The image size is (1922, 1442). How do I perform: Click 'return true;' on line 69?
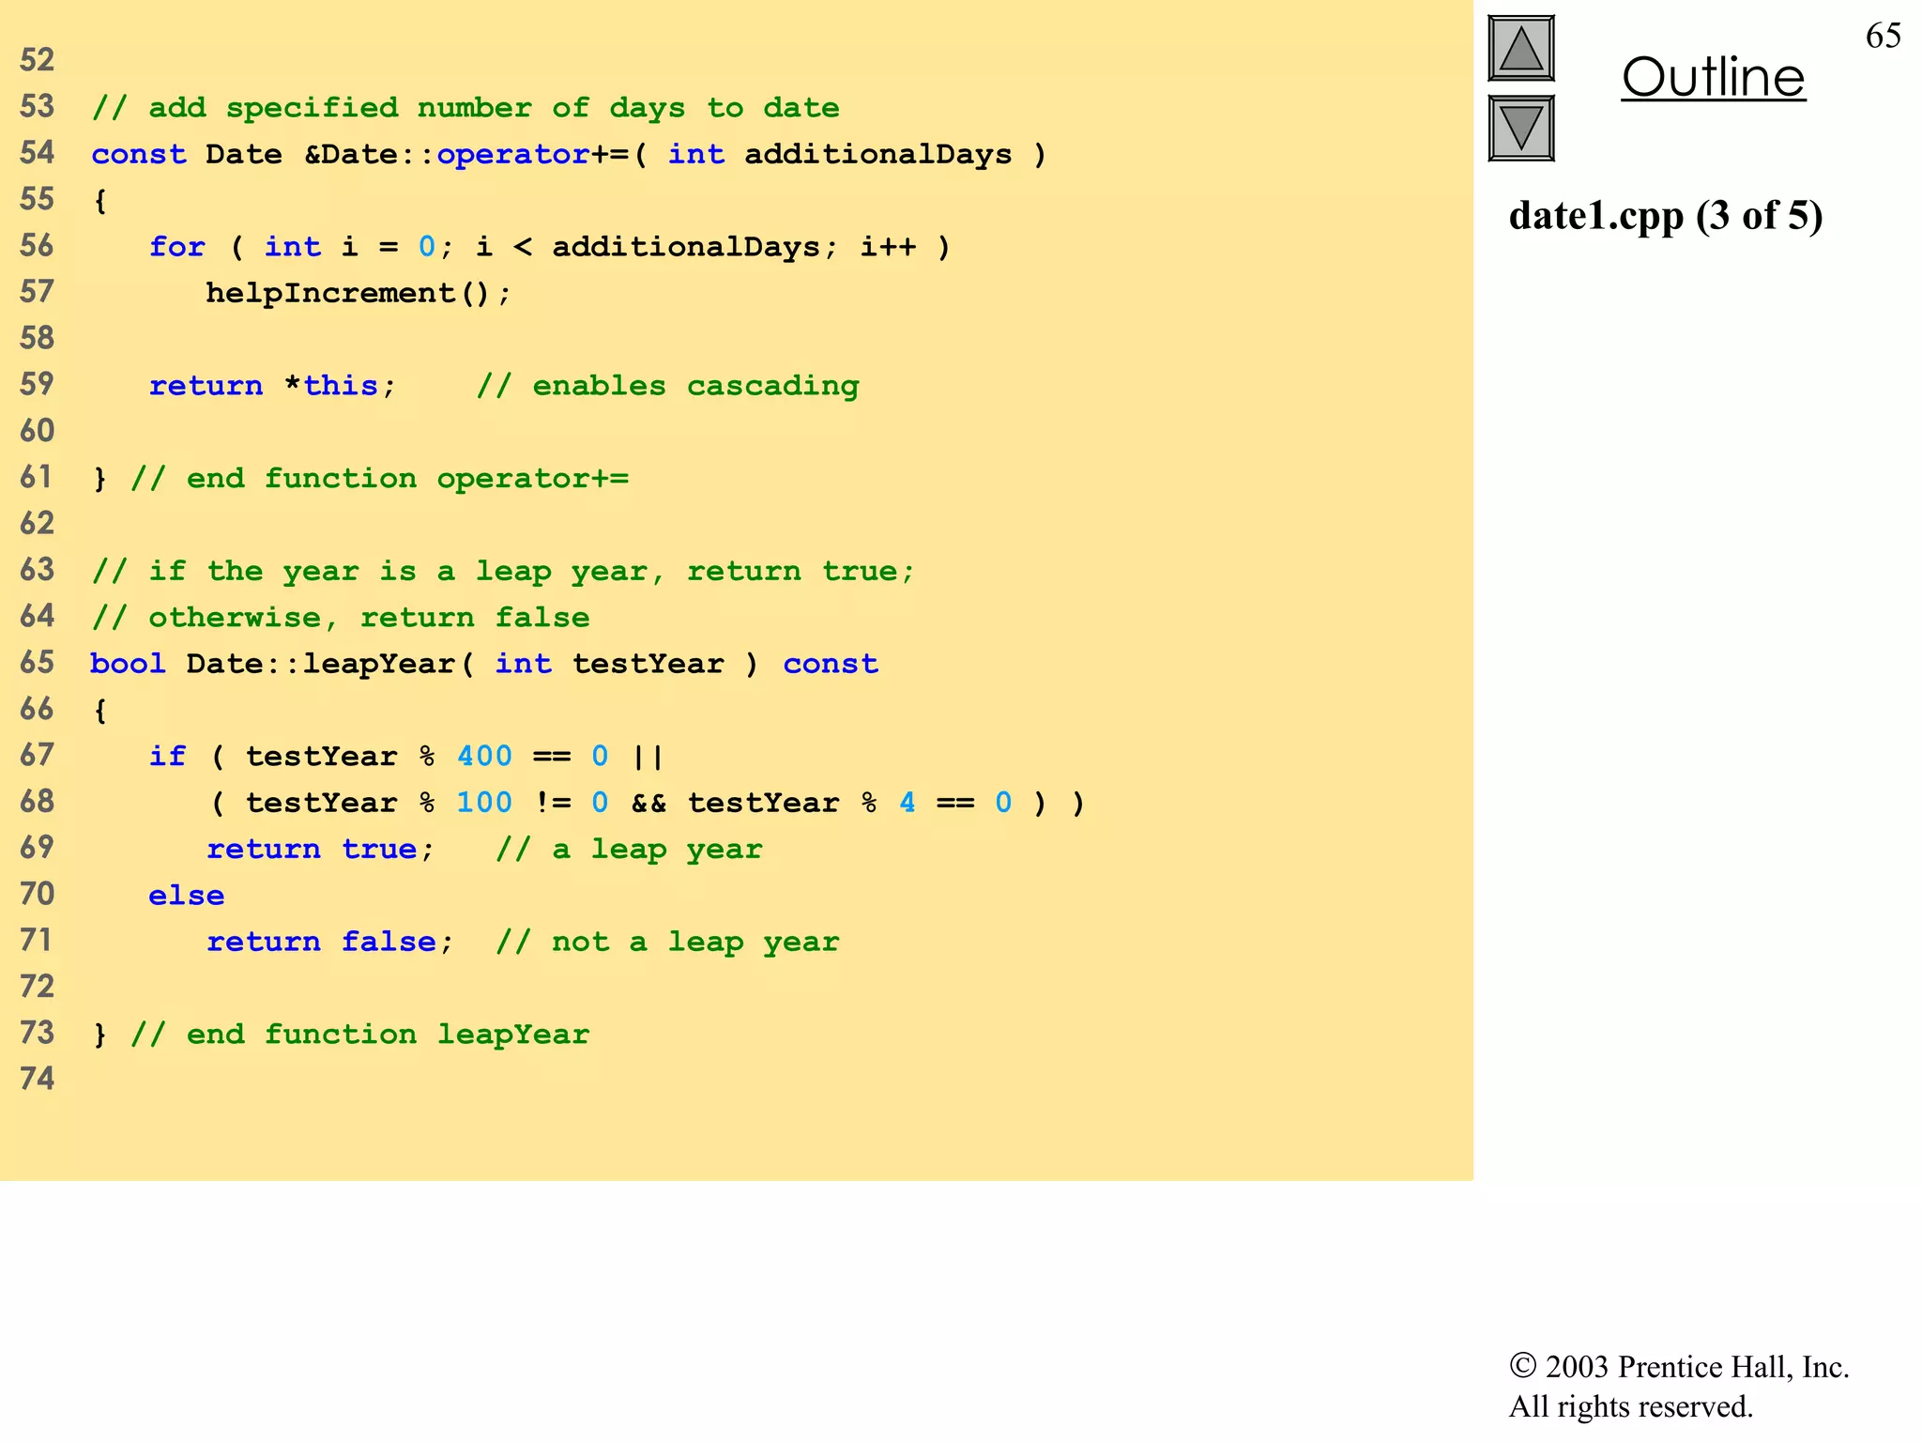[320, 849]
